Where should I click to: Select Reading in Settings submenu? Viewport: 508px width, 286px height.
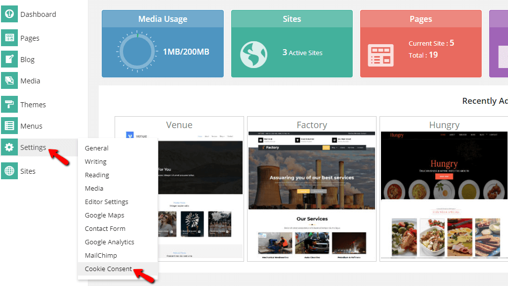coord(97,175)
